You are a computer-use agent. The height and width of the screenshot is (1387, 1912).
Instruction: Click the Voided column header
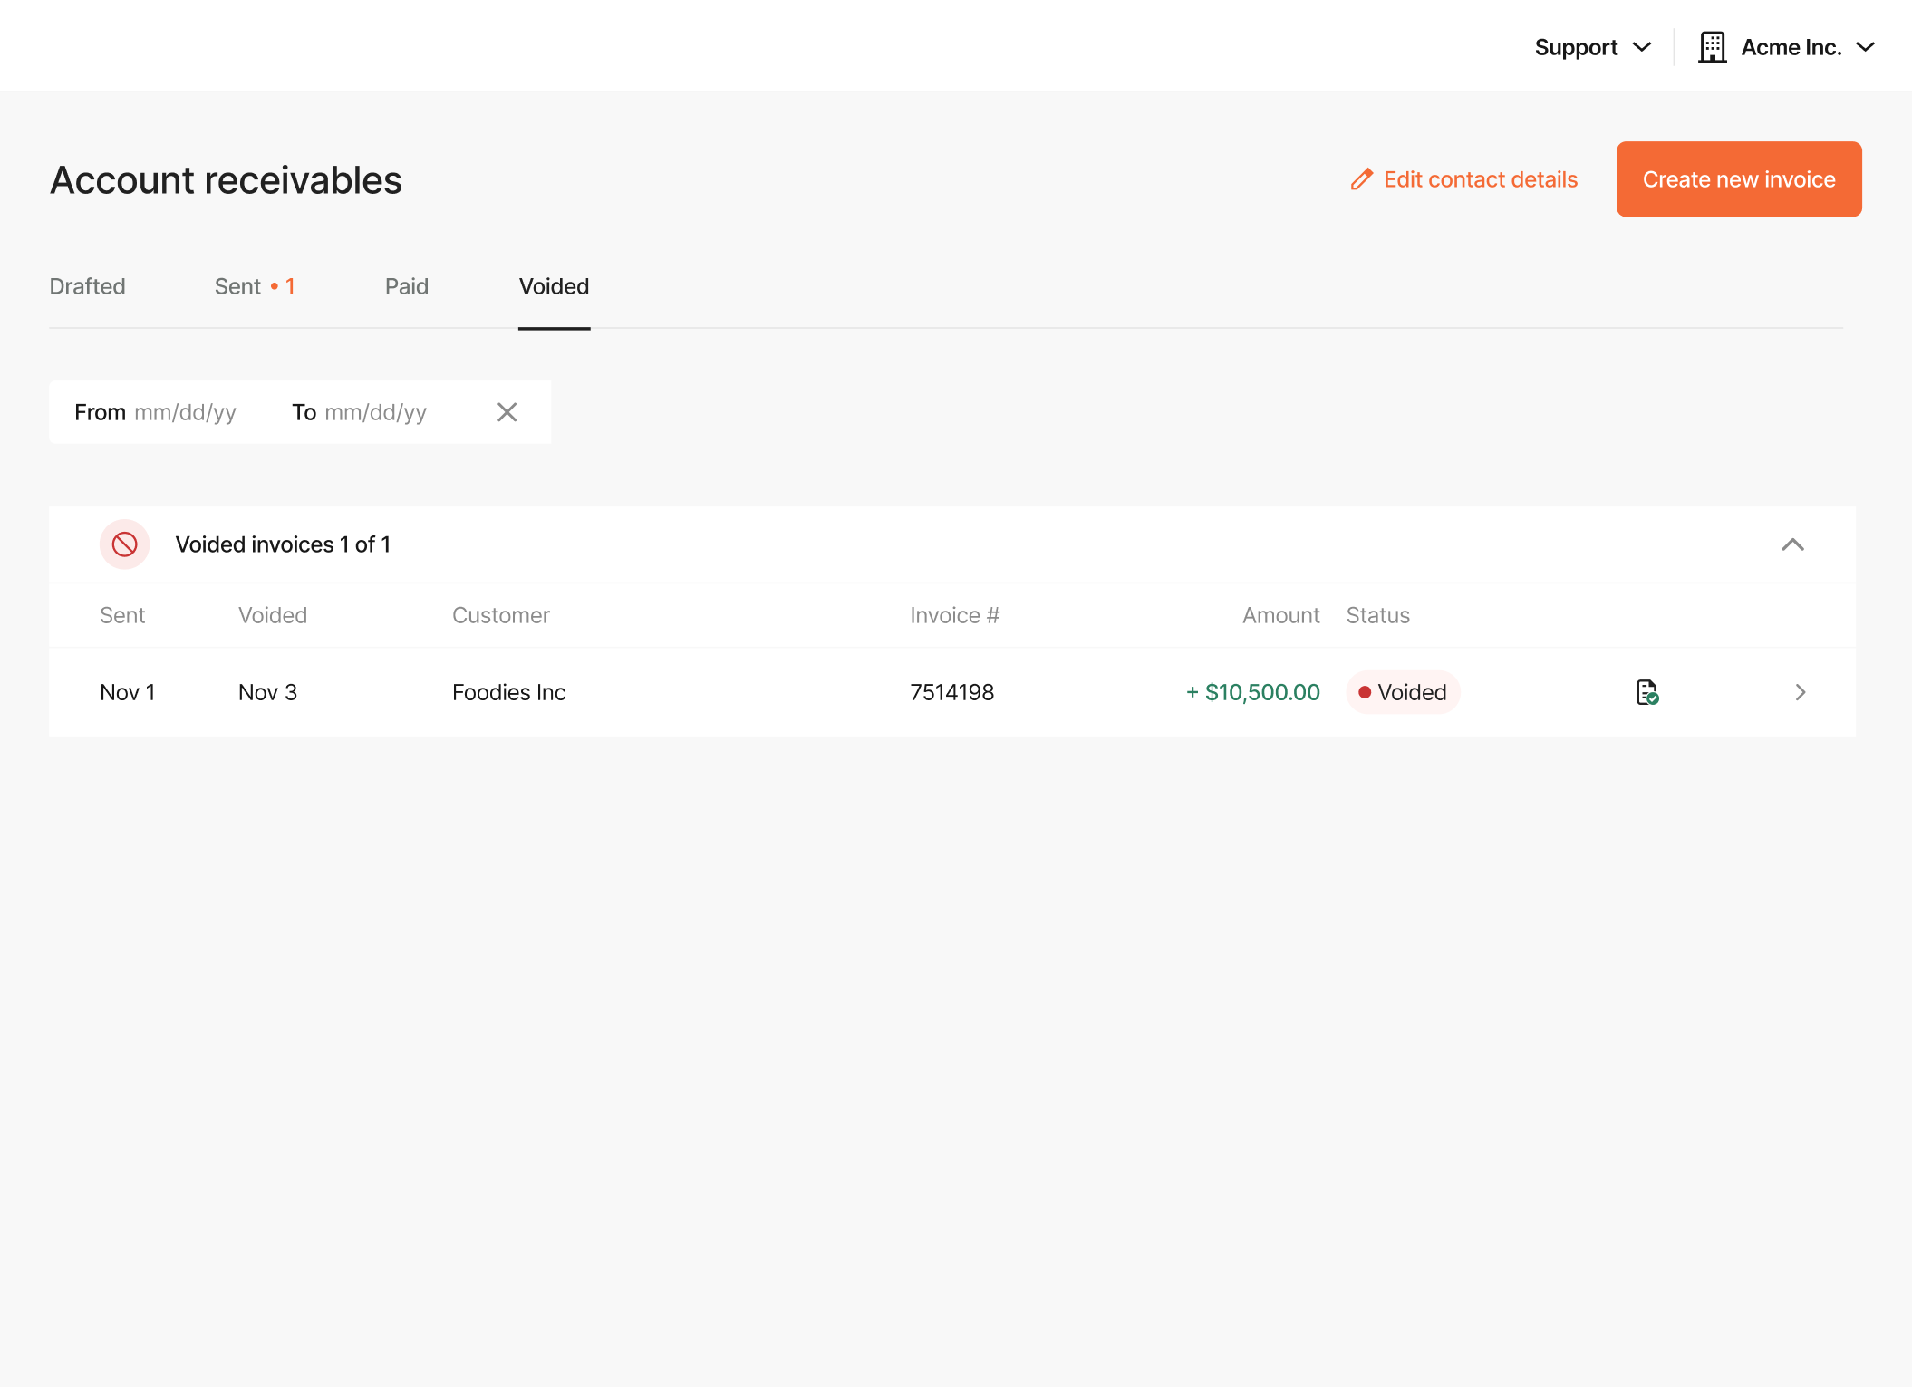(273, 615)
